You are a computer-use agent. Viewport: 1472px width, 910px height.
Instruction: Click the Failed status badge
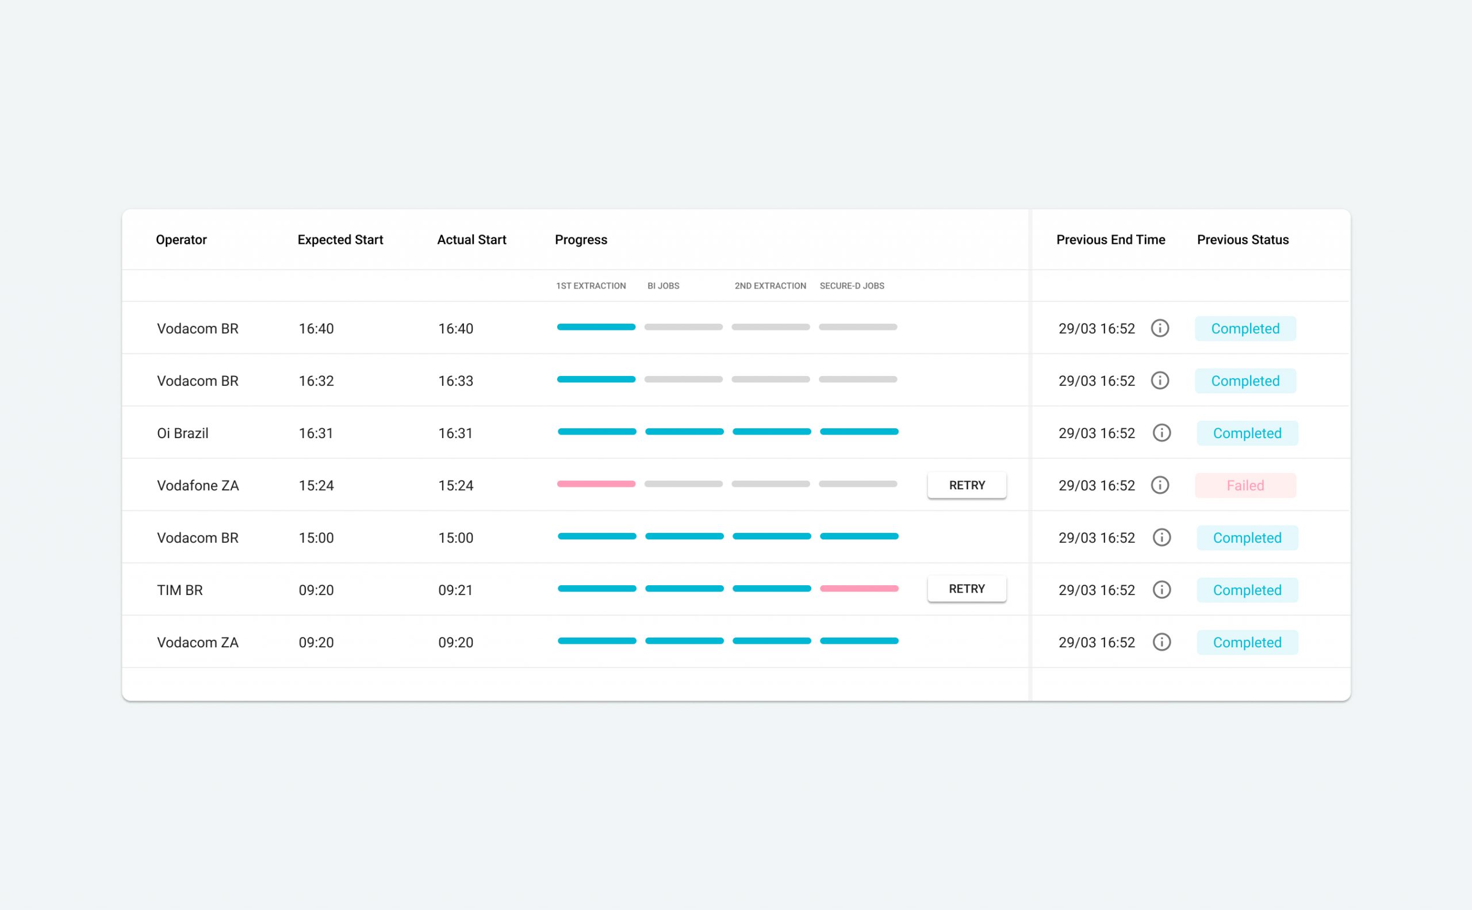click(1244, 486)
